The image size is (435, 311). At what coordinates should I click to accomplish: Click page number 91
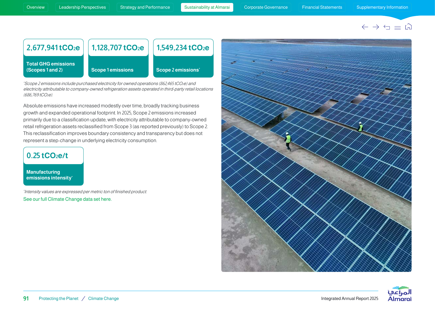pos(26,298)
